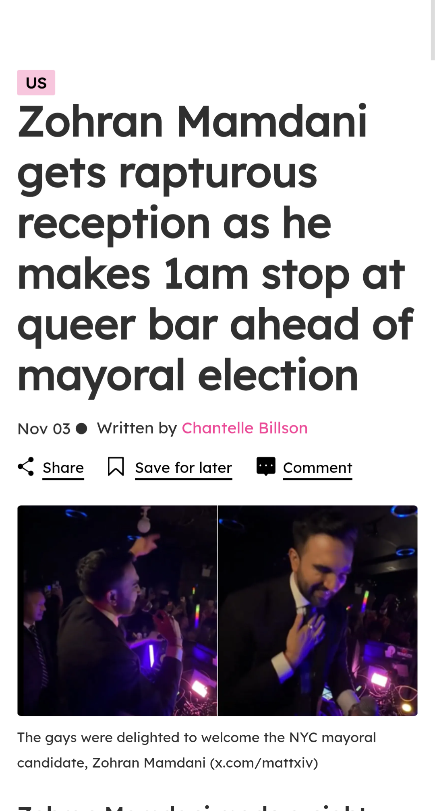Open the left photo of the bar
The width and height of the screenshot is (435, 811).
(117, 610)
